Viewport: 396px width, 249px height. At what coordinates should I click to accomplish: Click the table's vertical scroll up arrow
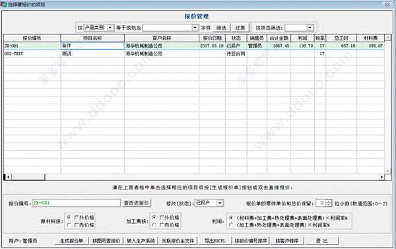tap(387, 38)
